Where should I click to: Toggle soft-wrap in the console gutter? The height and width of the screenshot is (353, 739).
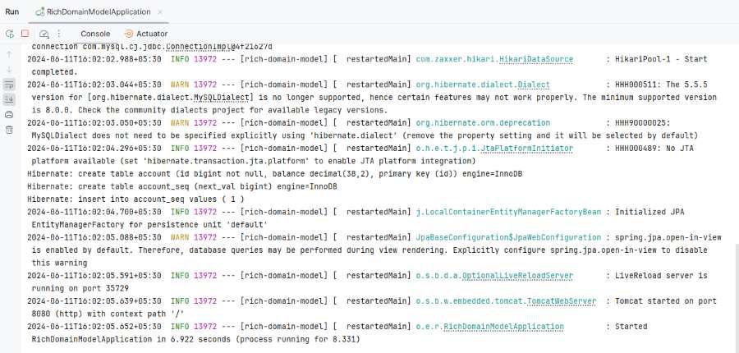pos(9,85)
